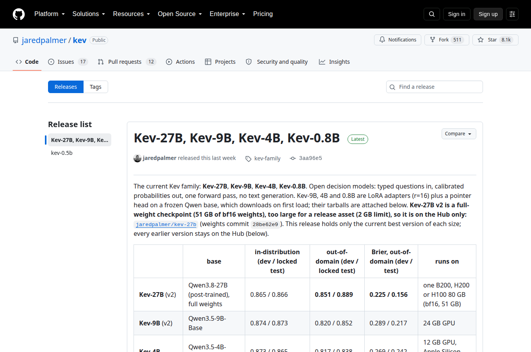Open the Compare dropdown
531x352 pixels.
pyautogui.click(x=459, y=134)
